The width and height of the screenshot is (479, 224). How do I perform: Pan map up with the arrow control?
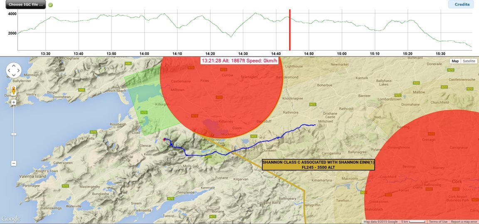pyautogui.click(x=14, y=66)
